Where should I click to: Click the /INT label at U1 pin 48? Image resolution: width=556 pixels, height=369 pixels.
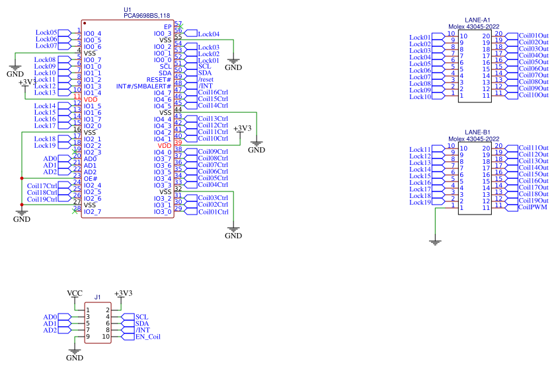click(206, 86)
